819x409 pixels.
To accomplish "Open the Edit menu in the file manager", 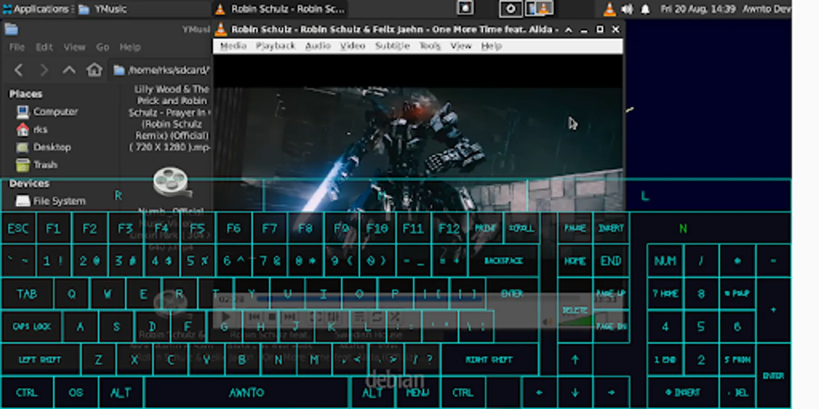I will [44, 47].
